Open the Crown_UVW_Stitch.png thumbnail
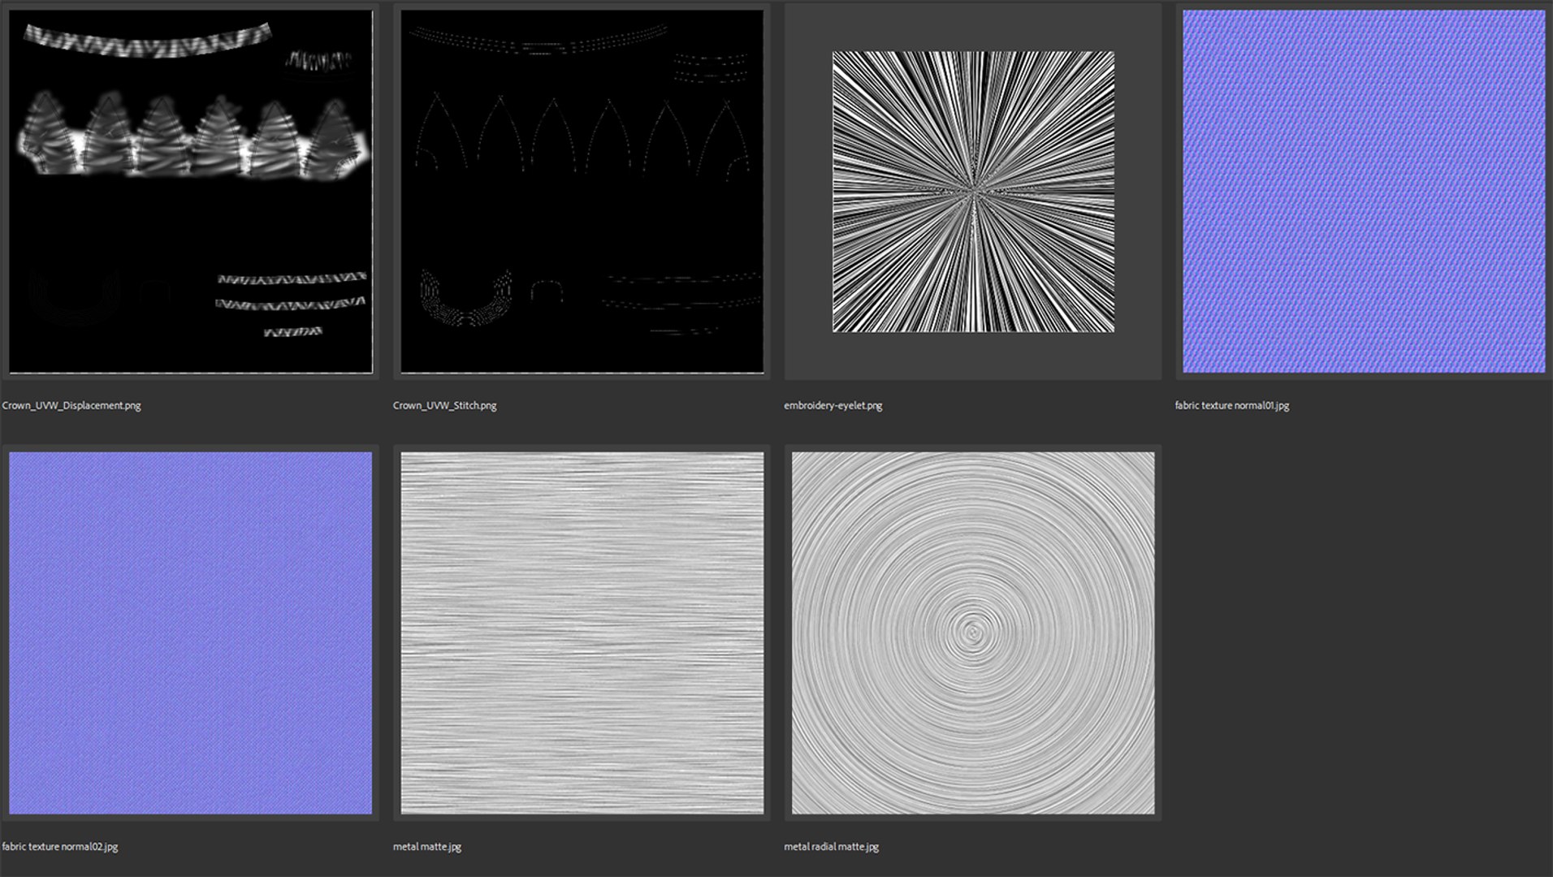This screenshot has height=877, width=1553. [582, 192]
